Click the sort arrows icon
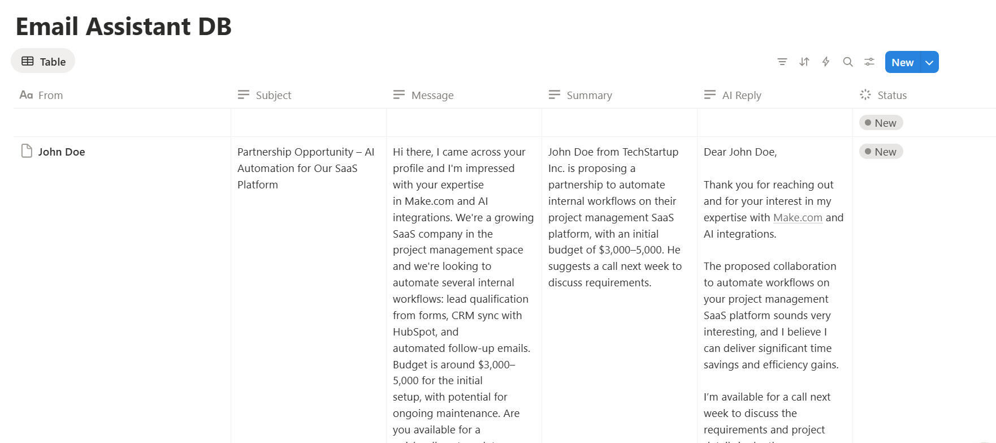The image size is (996, 443). 804,62
